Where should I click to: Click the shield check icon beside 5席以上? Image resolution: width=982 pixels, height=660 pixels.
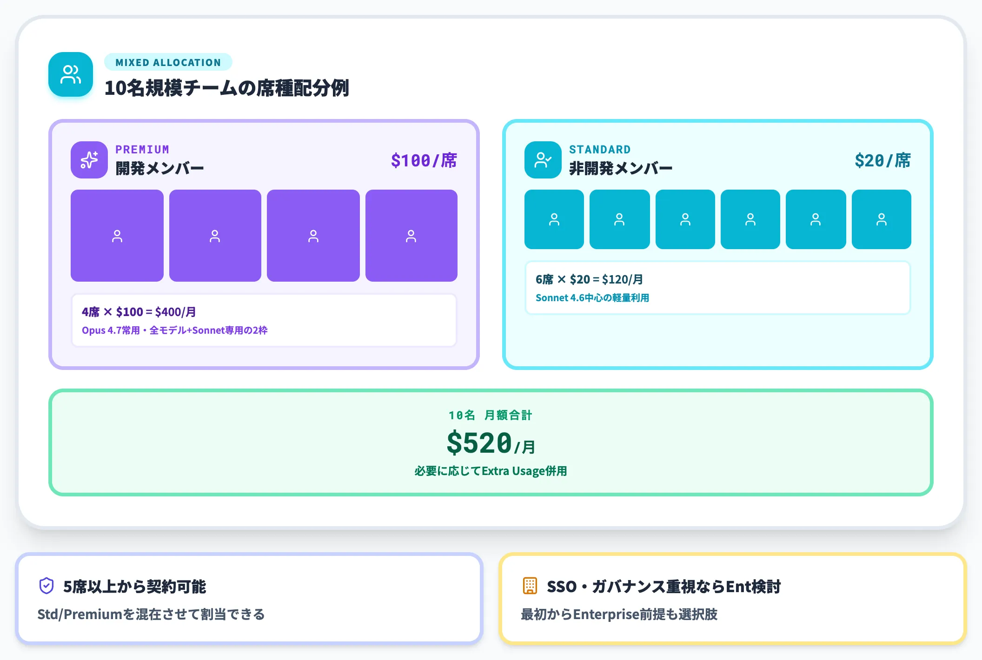point(46,586)
